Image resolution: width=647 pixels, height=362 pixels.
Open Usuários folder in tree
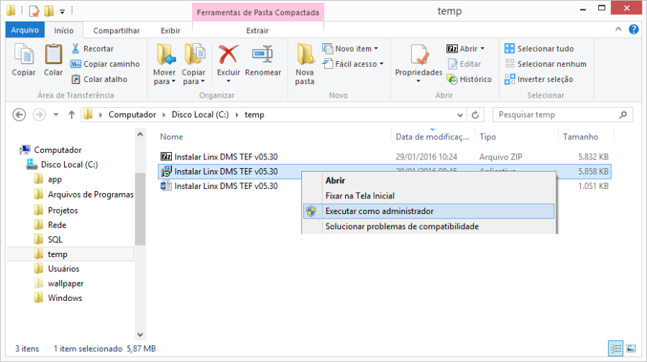(x=57, y=269)
